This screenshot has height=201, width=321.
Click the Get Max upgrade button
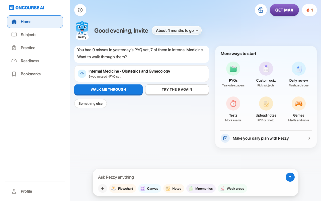(284, 10)
